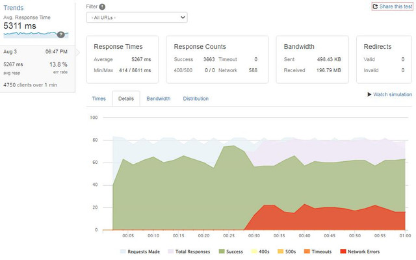Click the Success count 3663
416x260 pixels.
point(209,59)
